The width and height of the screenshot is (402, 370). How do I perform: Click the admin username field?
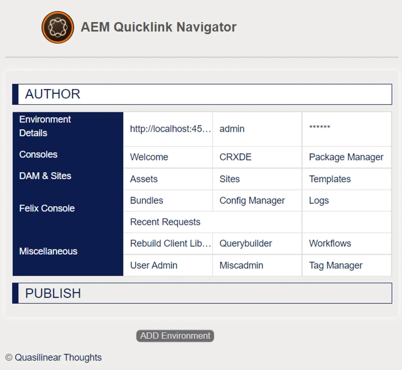257,129
